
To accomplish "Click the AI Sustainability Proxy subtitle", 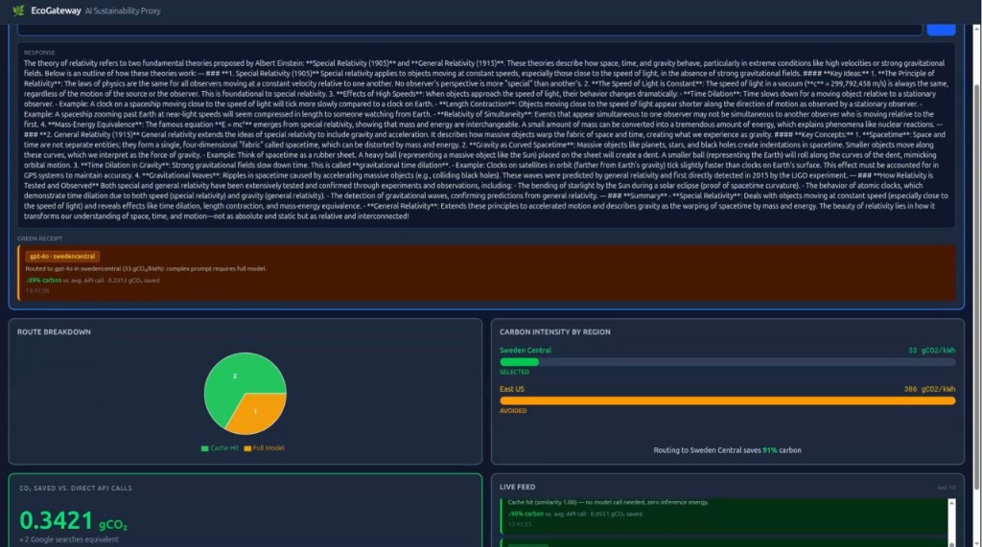I will (123, 11).
